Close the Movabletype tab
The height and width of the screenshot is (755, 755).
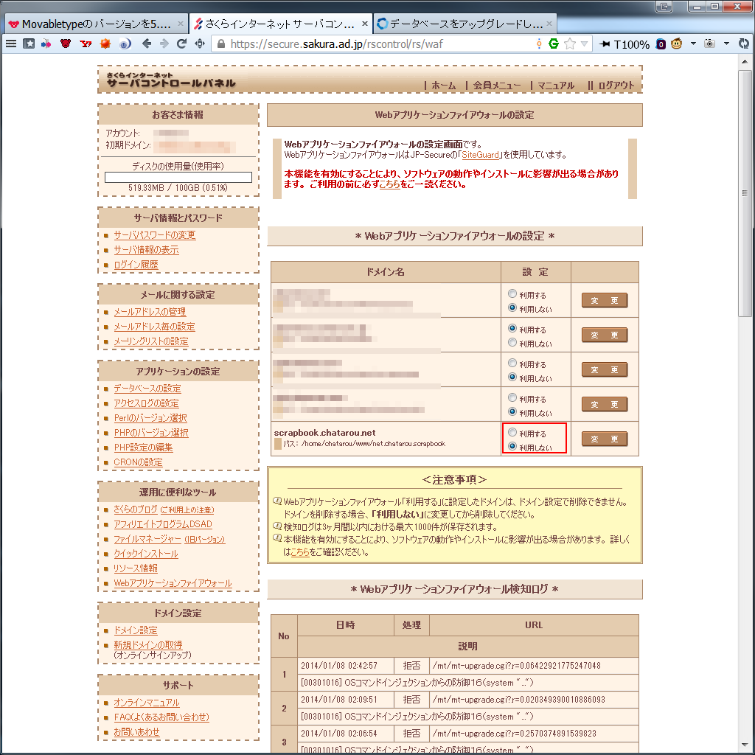(x=181, y=23)
